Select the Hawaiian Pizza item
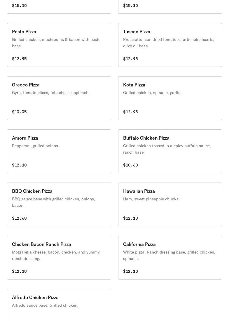The width and height of the screenshot is (229, 321). (170, 204)
